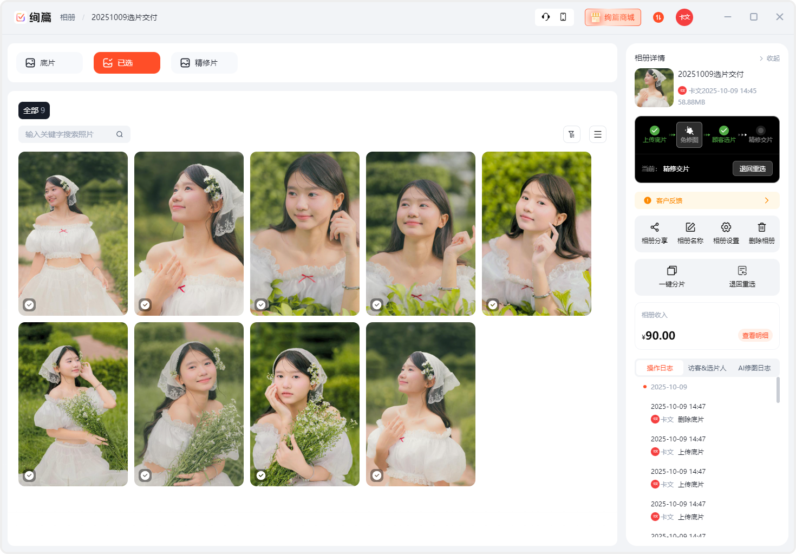This screenshot has height=554, width=796.
Task: Click the filter icon above photo grid
Action: pos(571,134)
